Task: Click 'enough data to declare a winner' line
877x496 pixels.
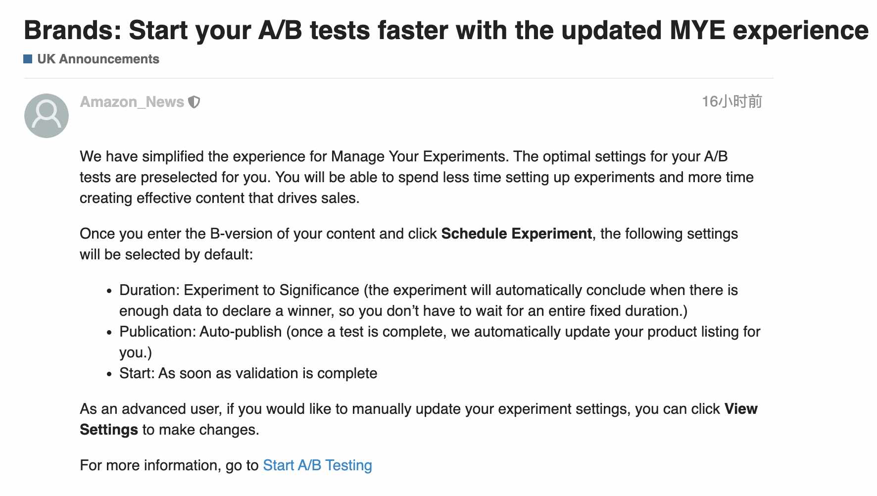Action: pyautogui.click(x=403, y=311)
